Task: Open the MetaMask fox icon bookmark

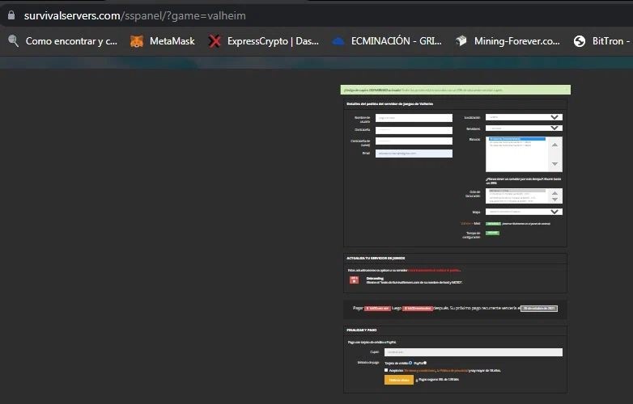Action: (137, 41)
